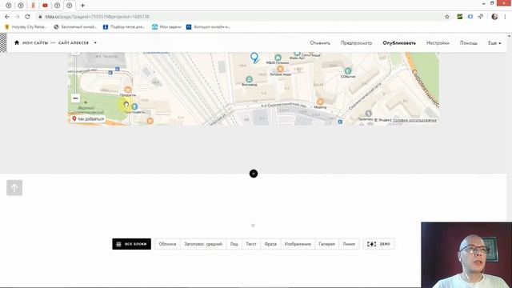Click the Хитрые люди map marker
This screenshot has height=288, width=512.
click(280, 69)
